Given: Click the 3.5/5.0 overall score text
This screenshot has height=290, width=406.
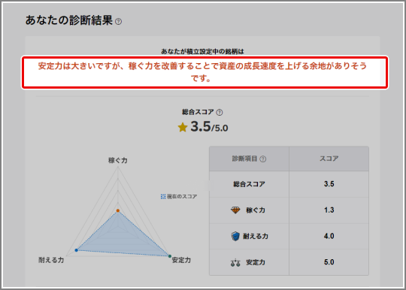Looking at the screenshot, I should (209, 127).
